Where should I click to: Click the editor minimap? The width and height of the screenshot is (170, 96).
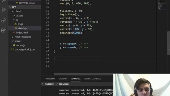[x=162, y=5]
